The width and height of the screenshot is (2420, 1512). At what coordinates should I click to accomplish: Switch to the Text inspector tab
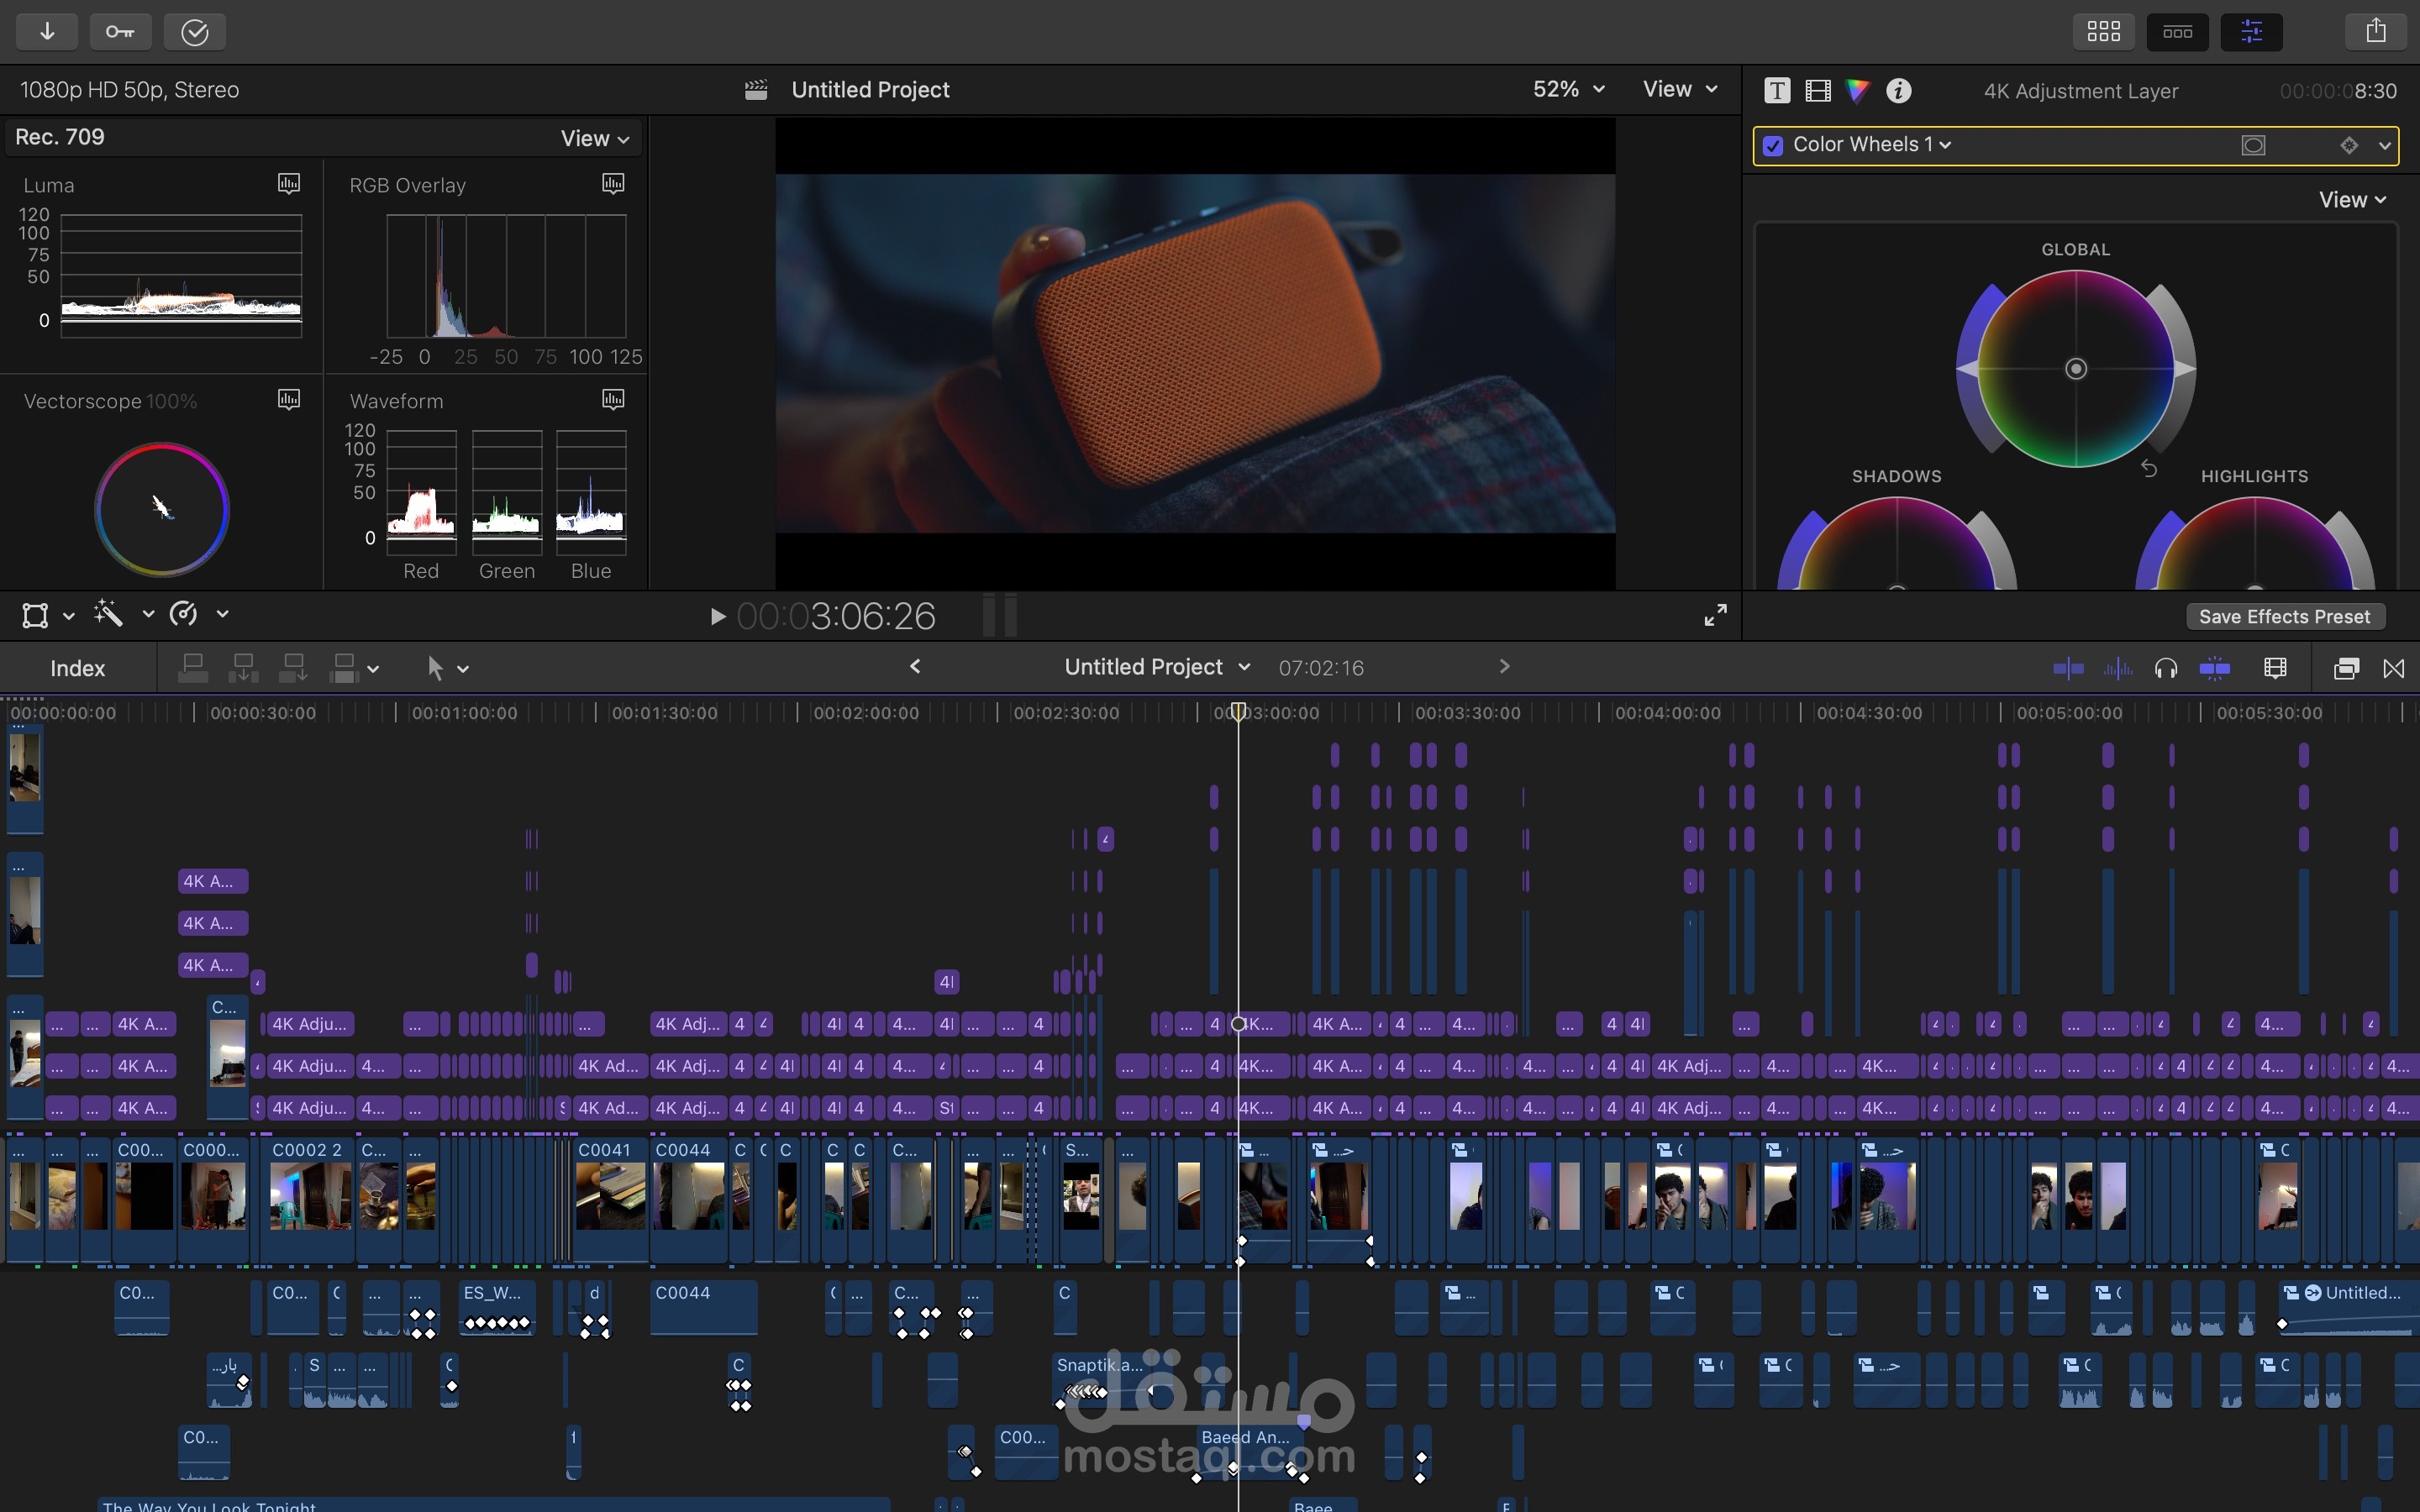[1777, 91]
